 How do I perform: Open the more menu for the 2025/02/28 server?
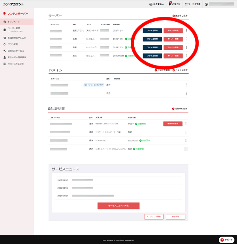tap(186, 56)
